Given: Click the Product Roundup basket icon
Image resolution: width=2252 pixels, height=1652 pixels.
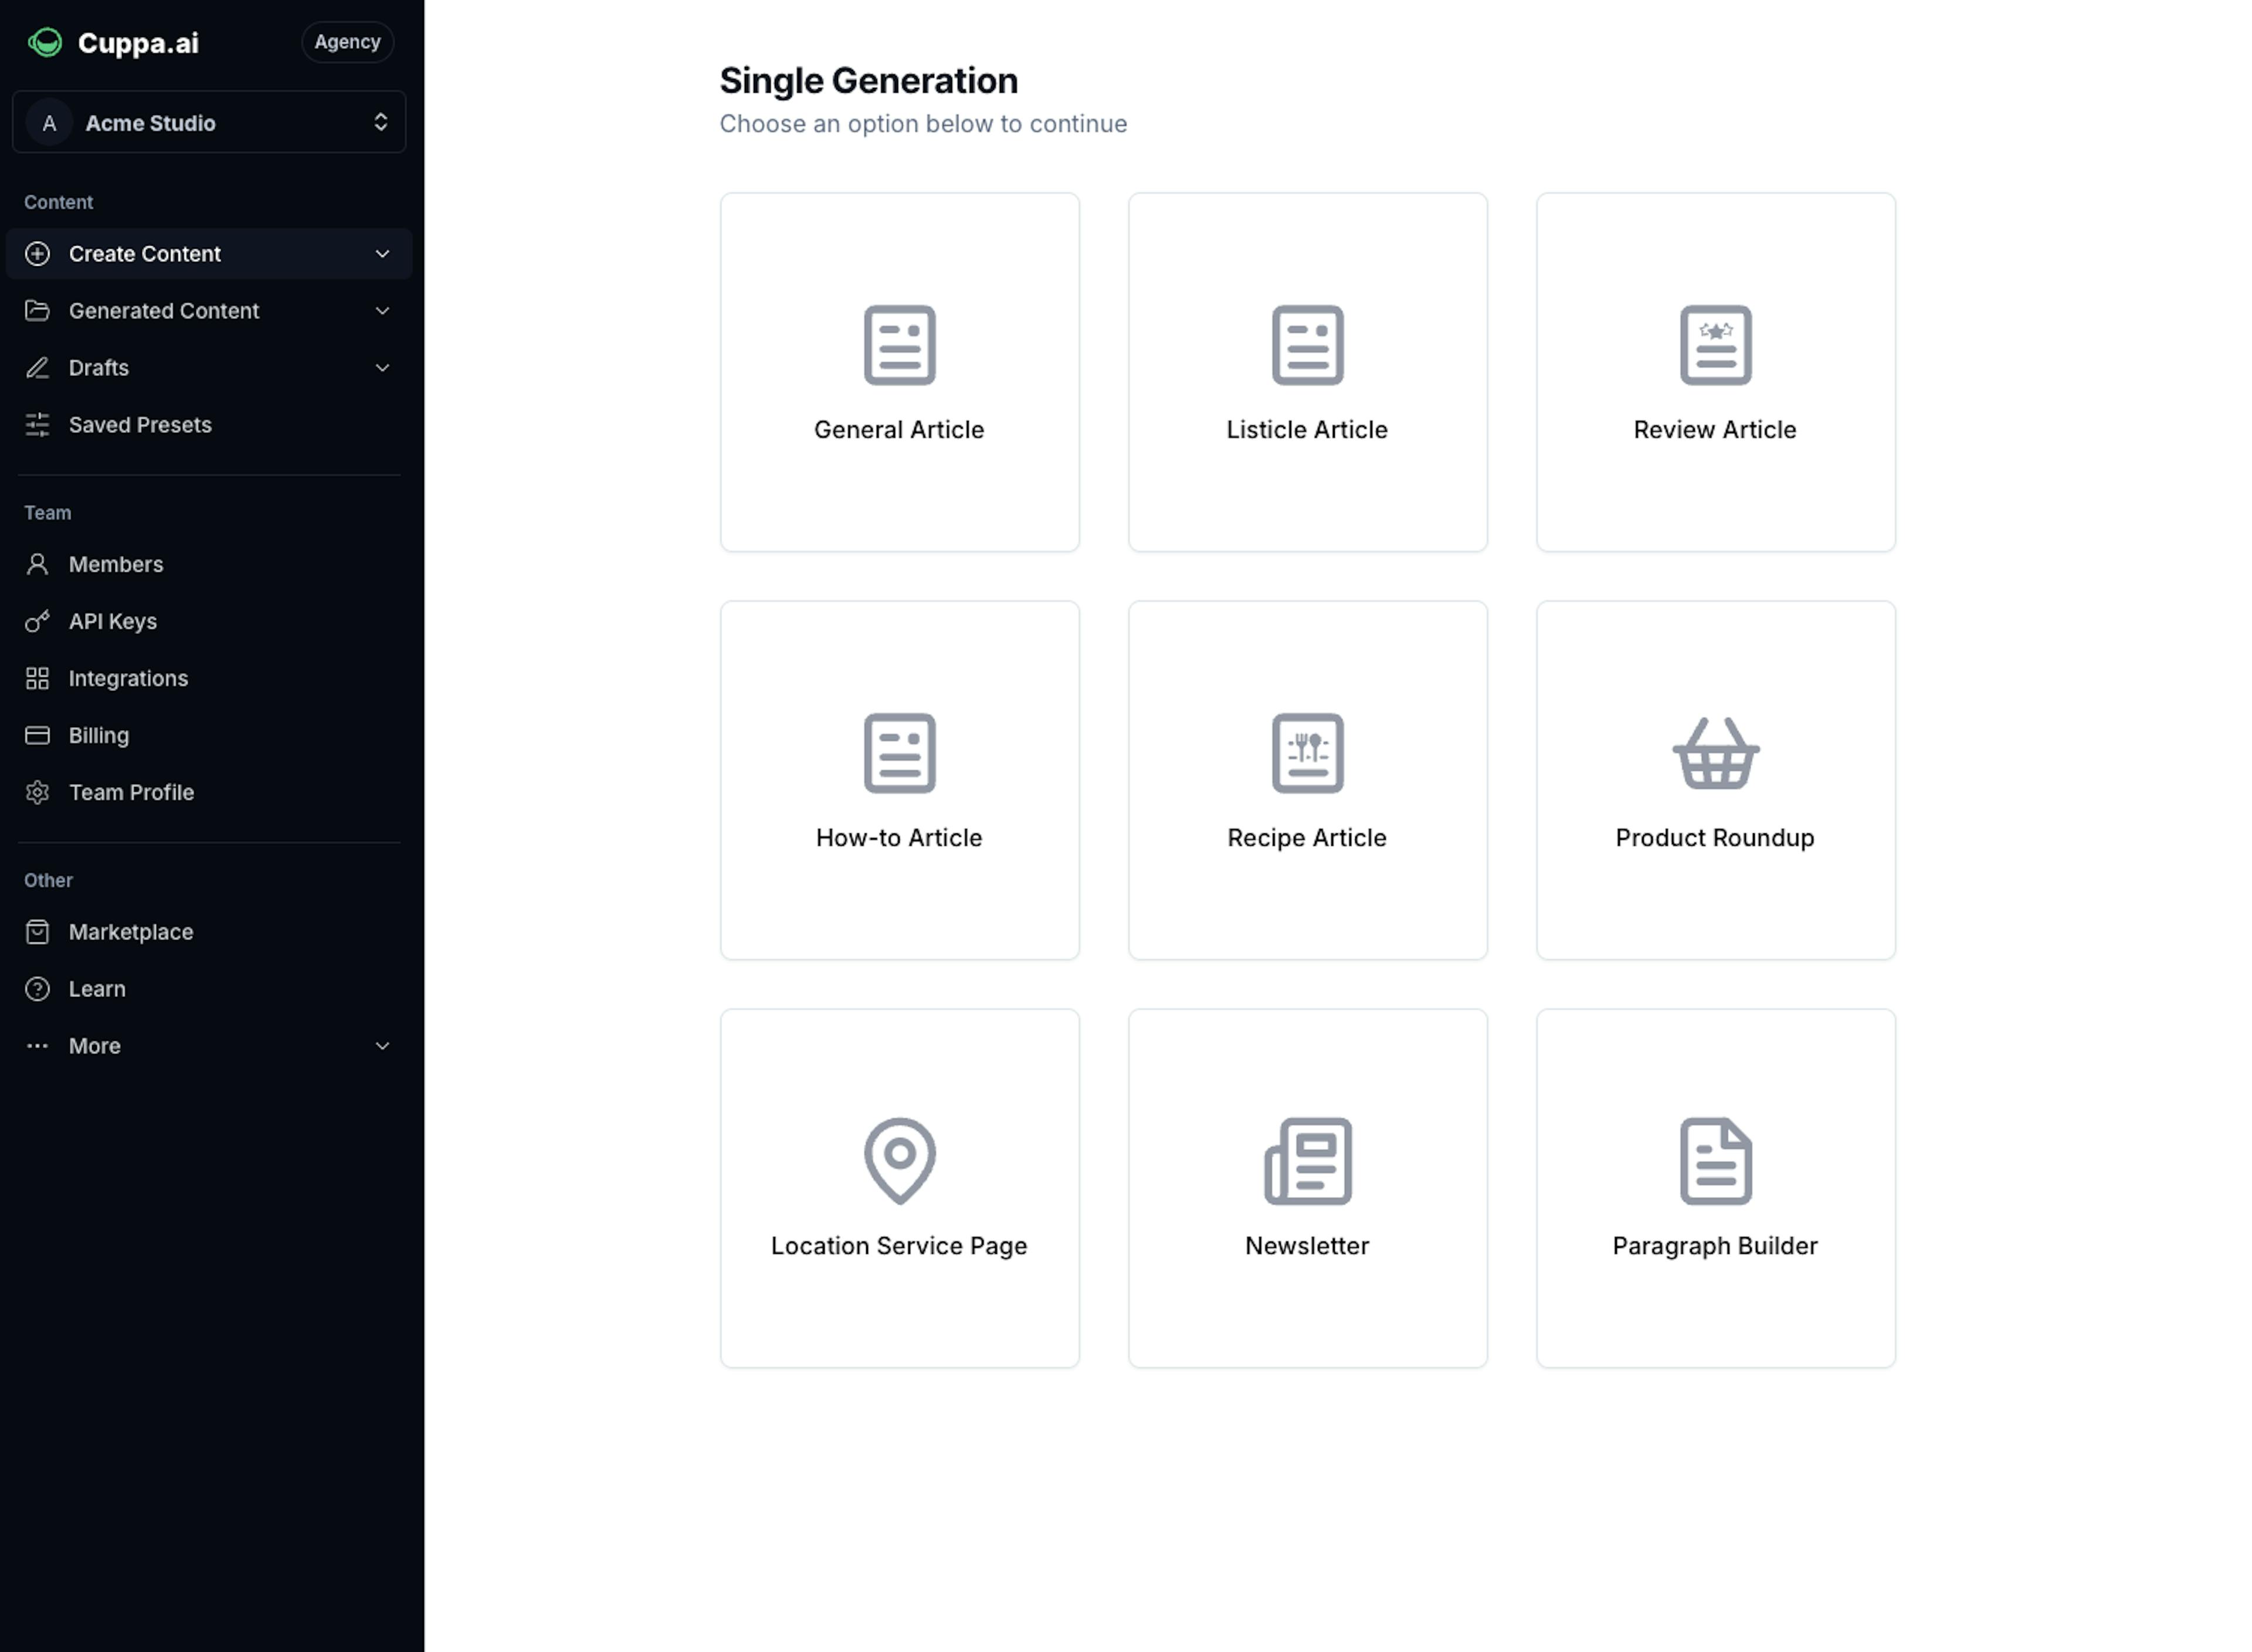Looking at the screenshot, I should pos(1715,753).
